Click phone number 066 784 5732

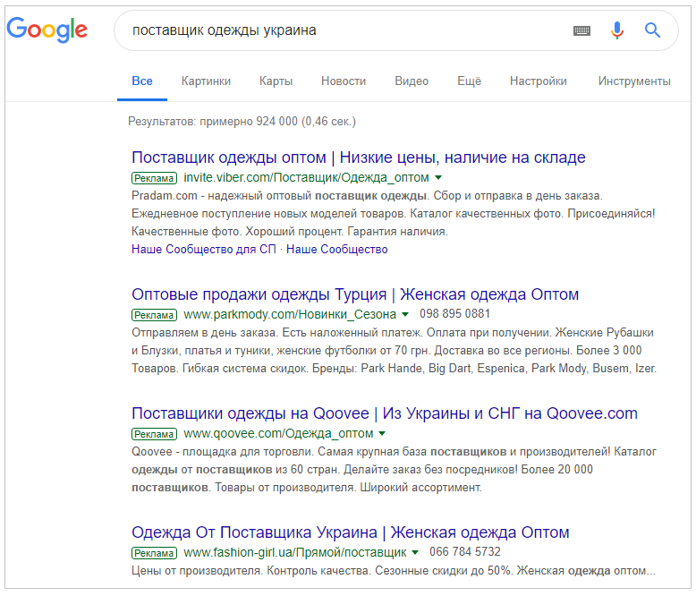point(464,552)
